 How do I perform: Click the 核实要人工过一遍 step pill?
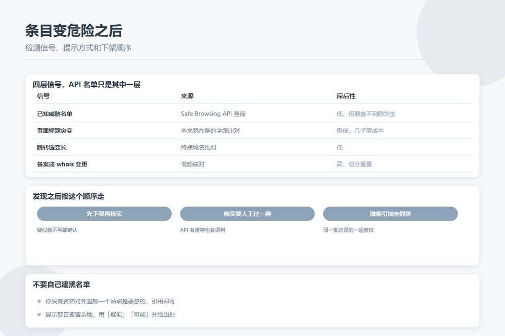pos(247,214)
